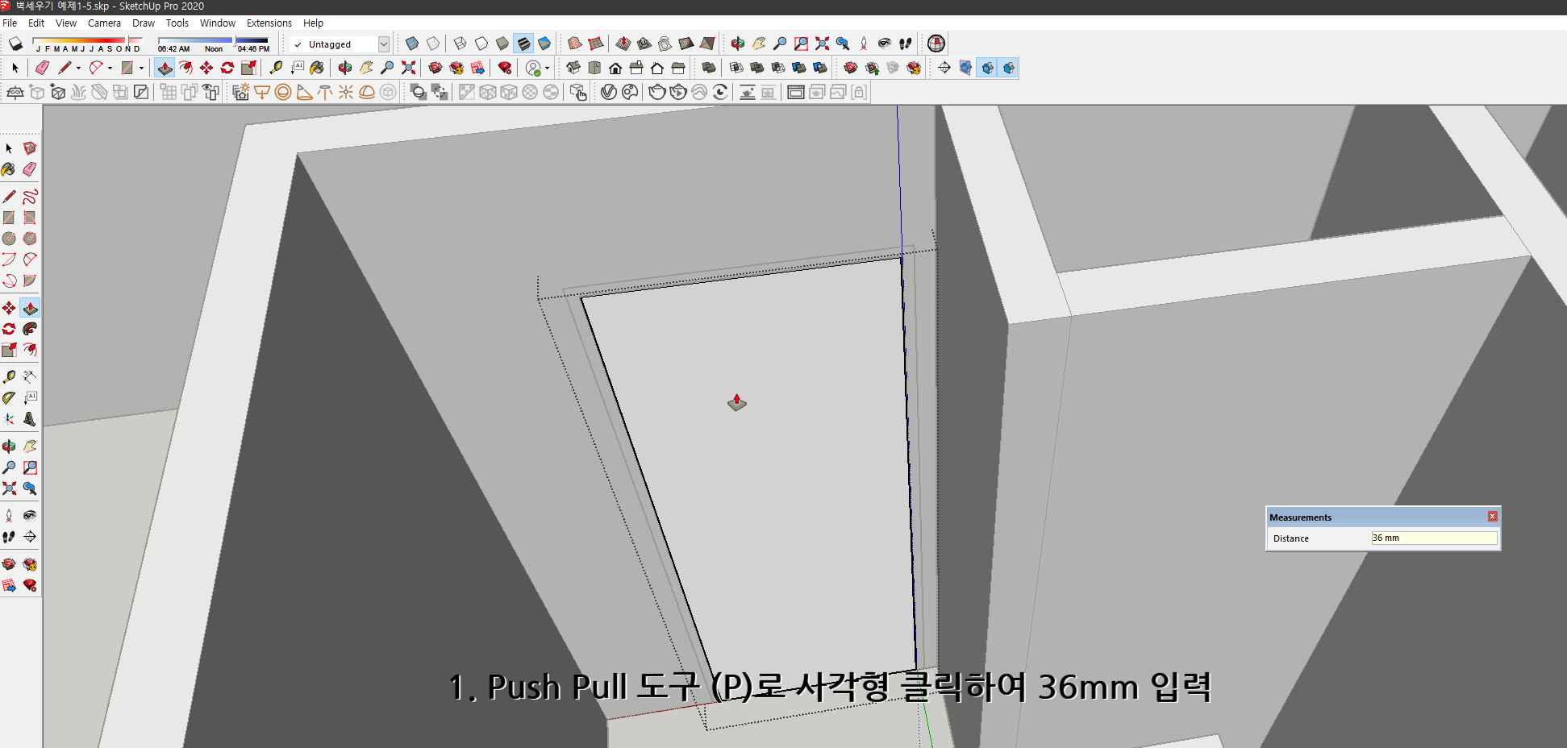Select the Polygon tool in left toolbar
This screenshot has height=748, width=1567.
coord(30,239)
